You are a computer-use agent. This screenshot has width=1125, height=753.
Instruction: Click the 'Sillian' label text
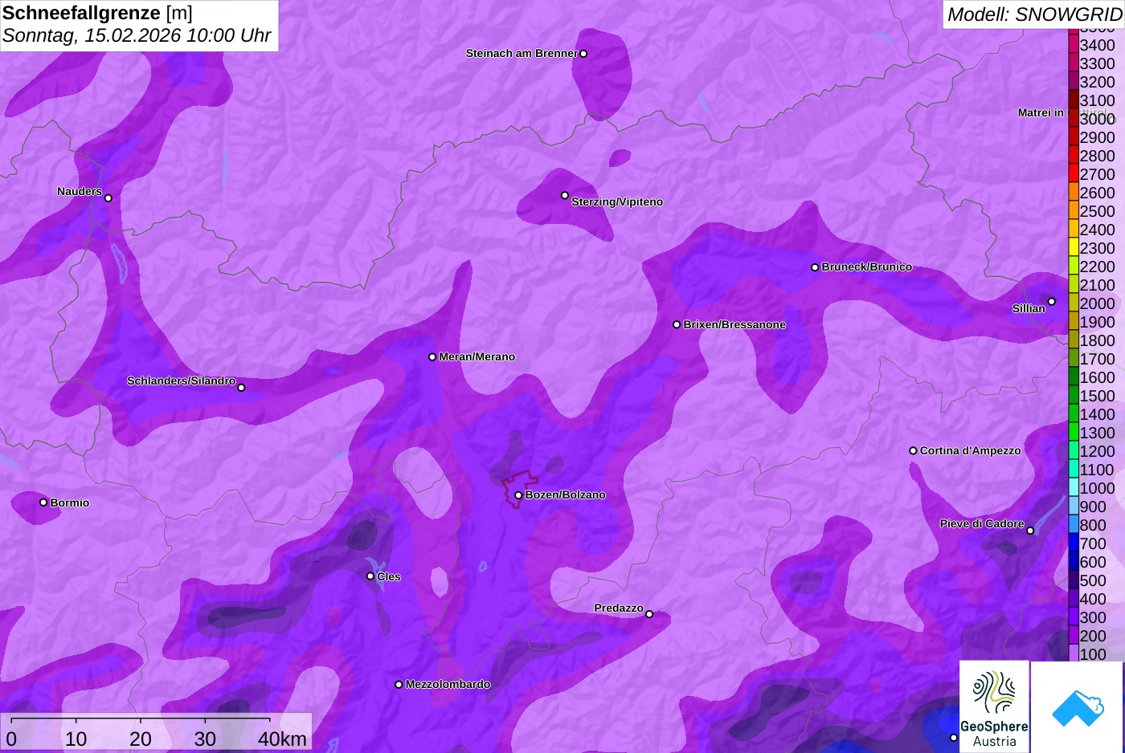click(x=1029, y=309)
